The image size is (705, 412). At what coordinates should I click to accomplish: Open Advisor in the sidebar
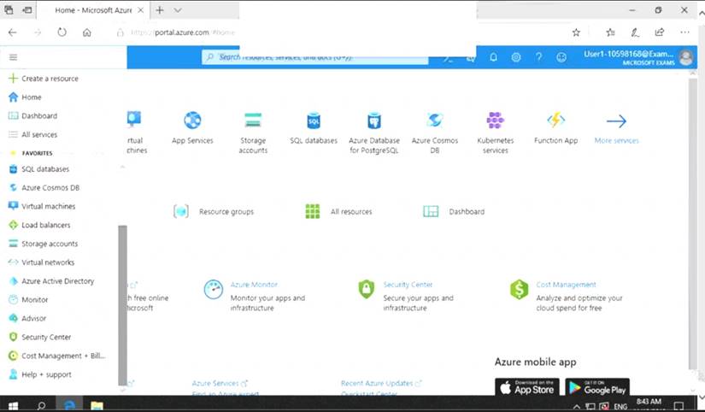click(27, 319)
